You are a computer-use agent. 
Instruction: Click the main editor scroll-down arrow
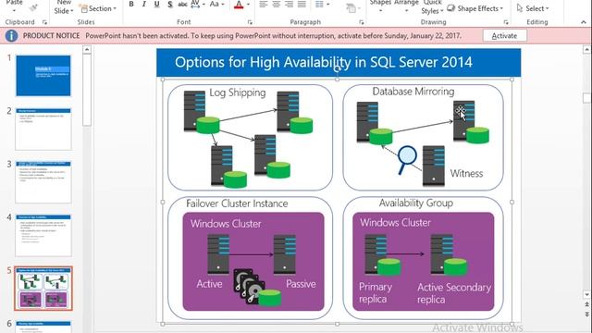click(x=586, y=294)
